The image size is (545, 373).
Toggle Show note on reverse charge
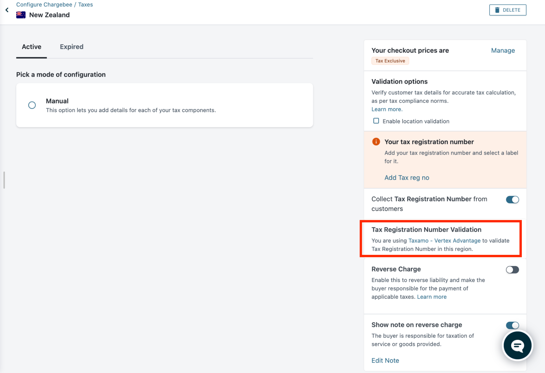pos(512,325)
